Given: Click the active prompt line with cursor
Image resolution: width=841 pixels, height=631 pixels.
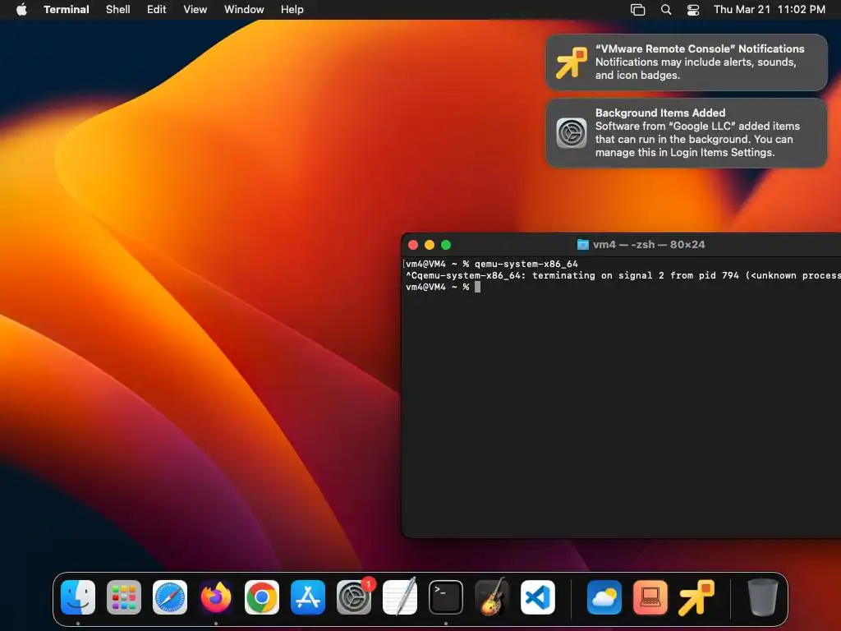Looking at the screenshot, I should click(443, 287).
